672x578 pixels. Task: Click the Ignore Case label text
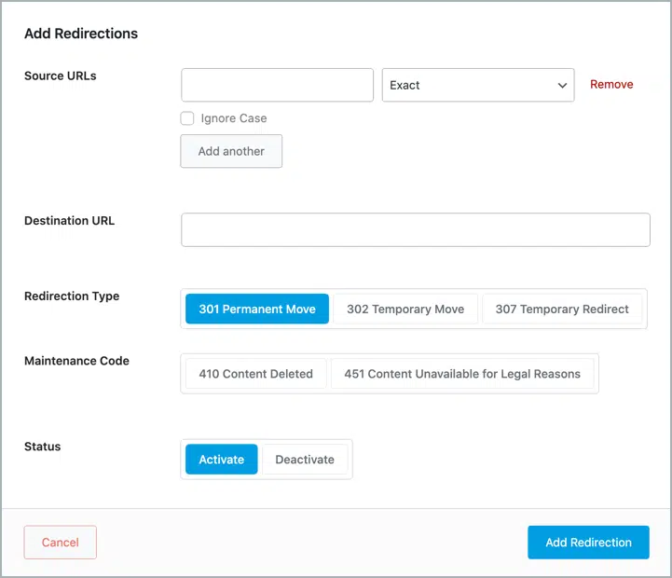click(234, 118)
